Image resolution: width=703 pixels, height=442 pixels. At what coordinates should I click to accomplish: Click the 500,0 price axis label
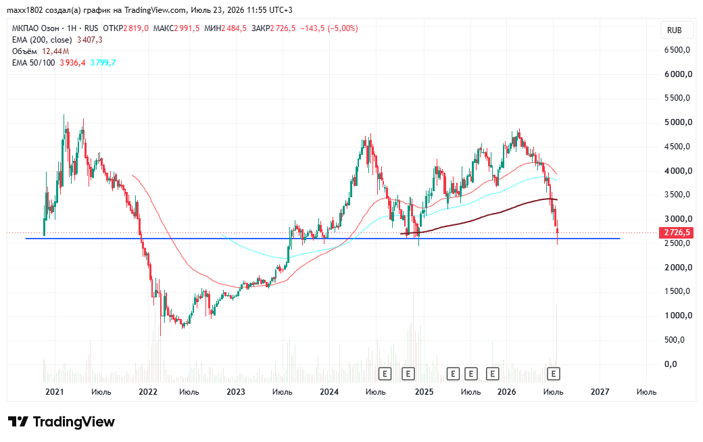pyautogui.click(x=675, y=340)
